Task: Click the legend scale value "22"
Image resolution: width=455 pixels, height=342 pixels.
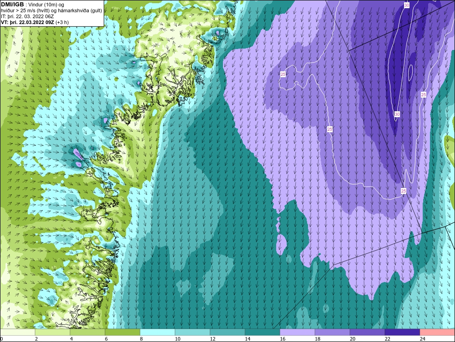Action: coord(387,339)
